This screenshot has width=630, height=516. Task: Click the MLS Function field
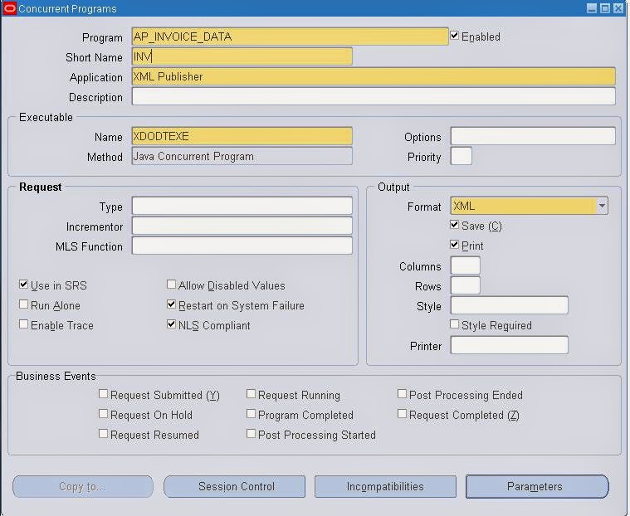(x=242, y=246)
